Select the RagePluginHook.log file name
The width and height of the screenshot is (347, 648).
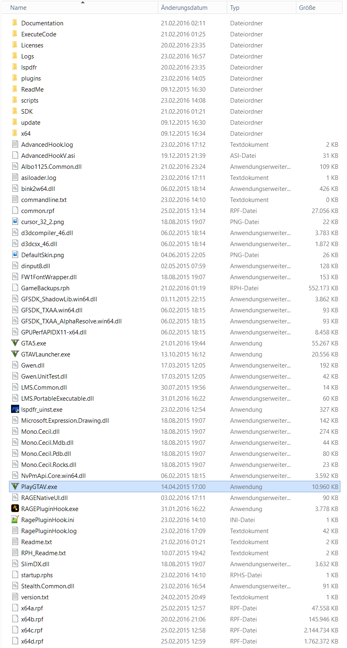[49, 531]
